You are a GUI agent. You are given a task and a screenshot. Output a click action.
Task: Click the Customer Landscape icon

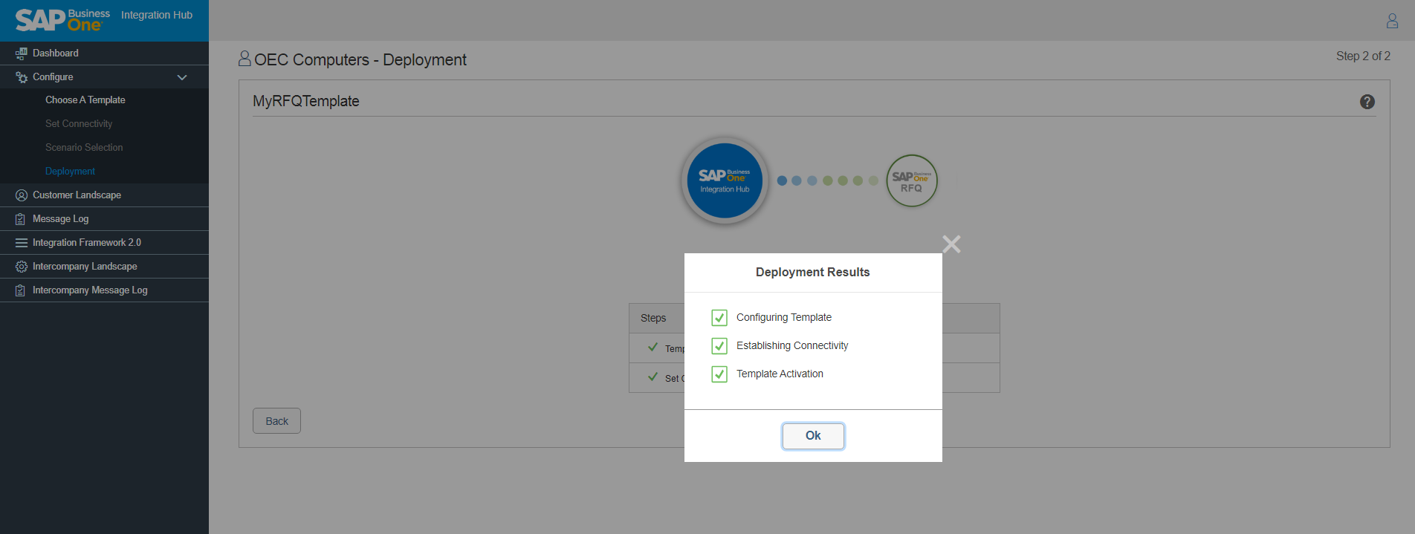coord(21,195)
